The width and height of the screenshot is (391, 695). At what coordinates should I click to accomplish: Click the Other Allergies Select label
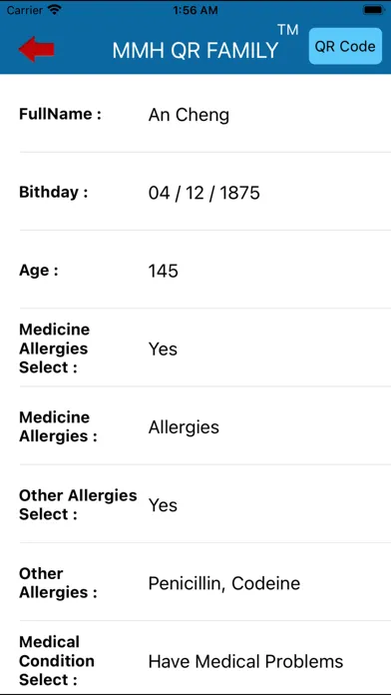(x=78, y=505)
